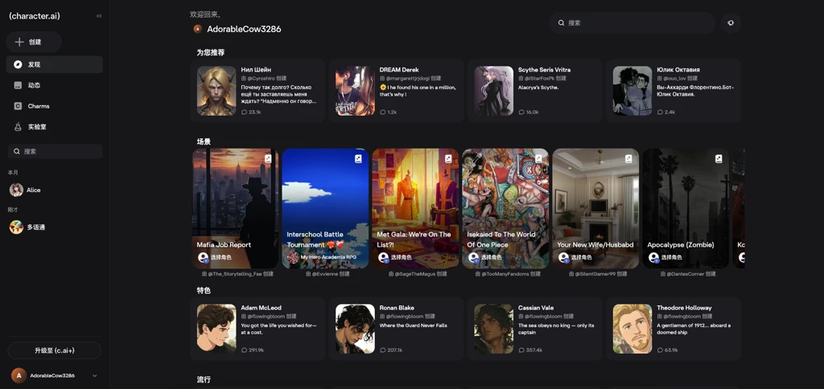824x389 pixels.
Task: Select Charms in sidebar
Action: (x=55, y=106)
